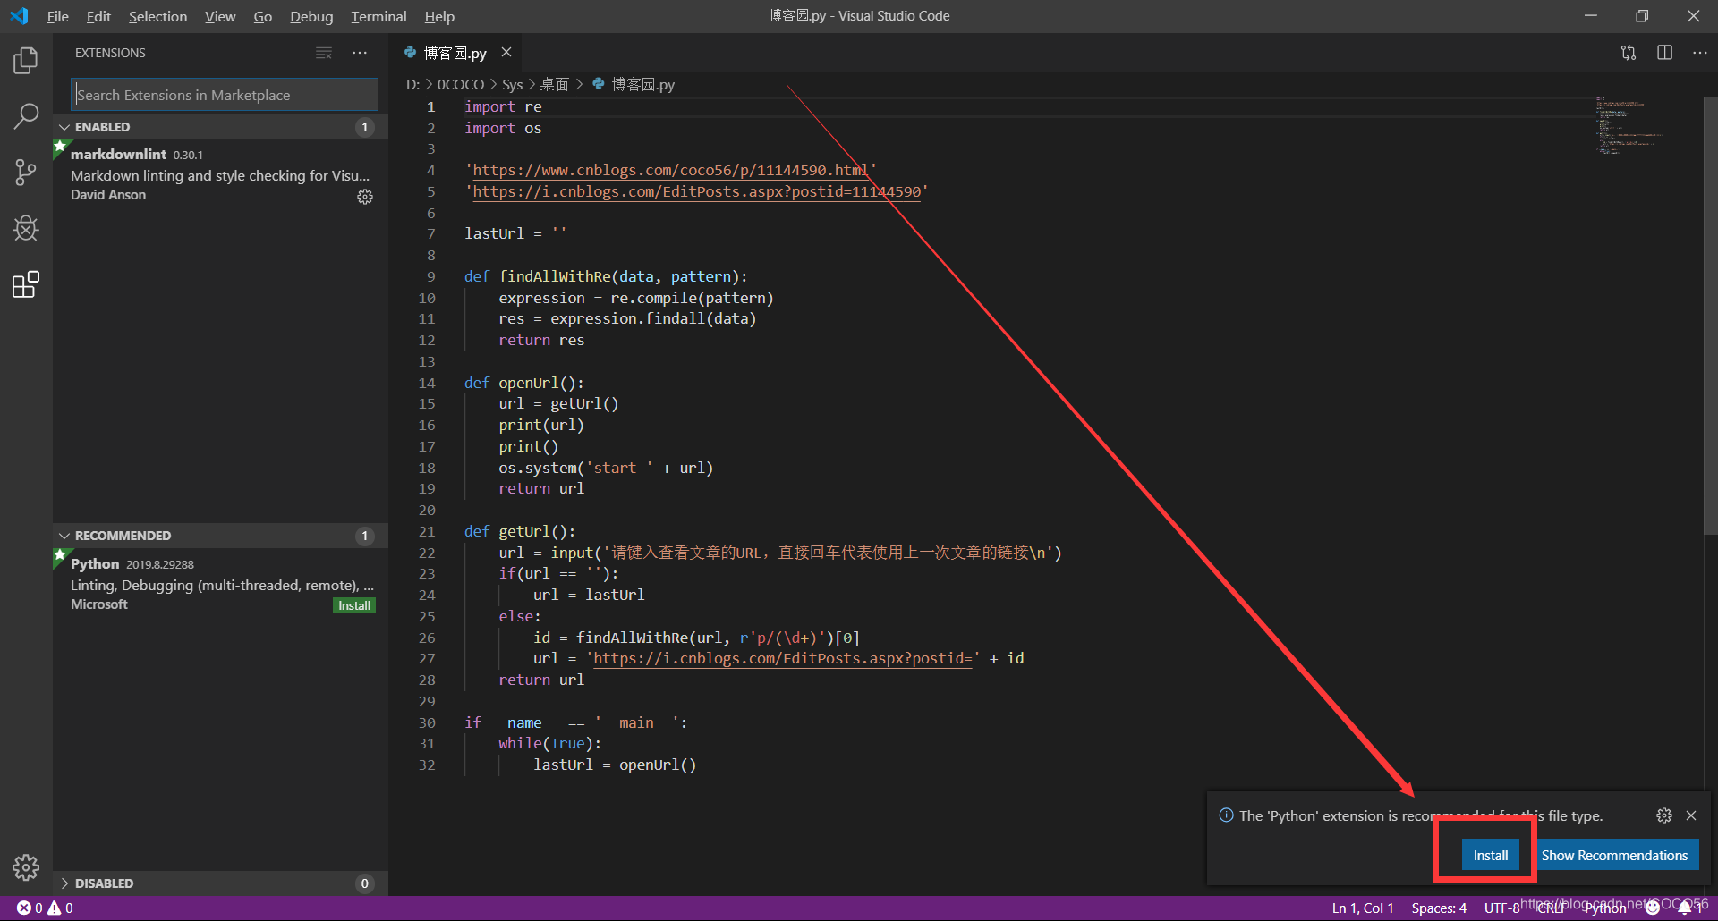Open the Manage gear in activity bar
The width and height of the screenshot is (1718, 921).
tap(25, 866)
